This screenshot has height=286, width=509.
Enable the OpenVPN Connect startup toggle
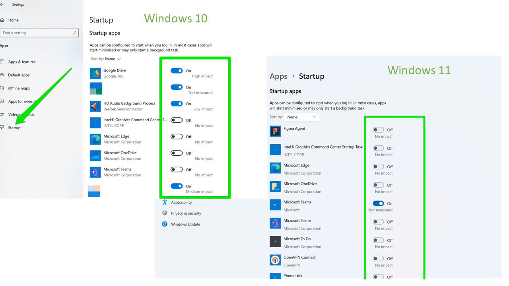[x=378, y=259]
